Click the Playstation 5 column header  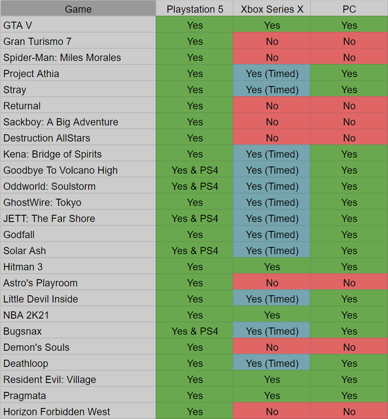click(195, 9)
